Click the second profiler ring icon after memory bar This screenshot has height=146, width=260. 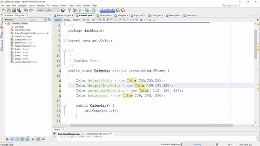(x=123, y=10)
